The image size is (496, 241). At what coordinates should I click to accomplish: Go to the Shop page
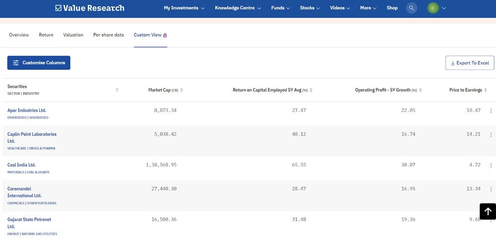[392, 8]
